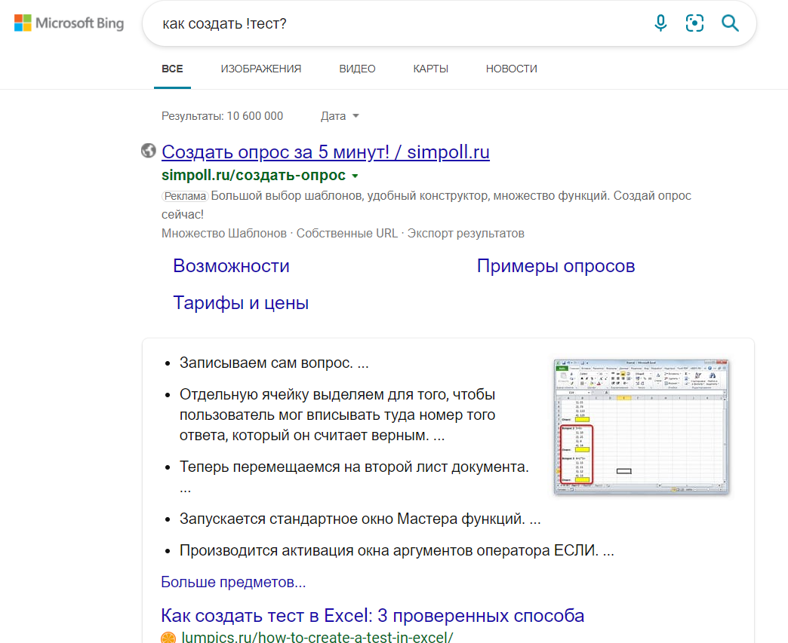Open the НОВОСТИ tab
Screen dimensions: 788x643
512,69
